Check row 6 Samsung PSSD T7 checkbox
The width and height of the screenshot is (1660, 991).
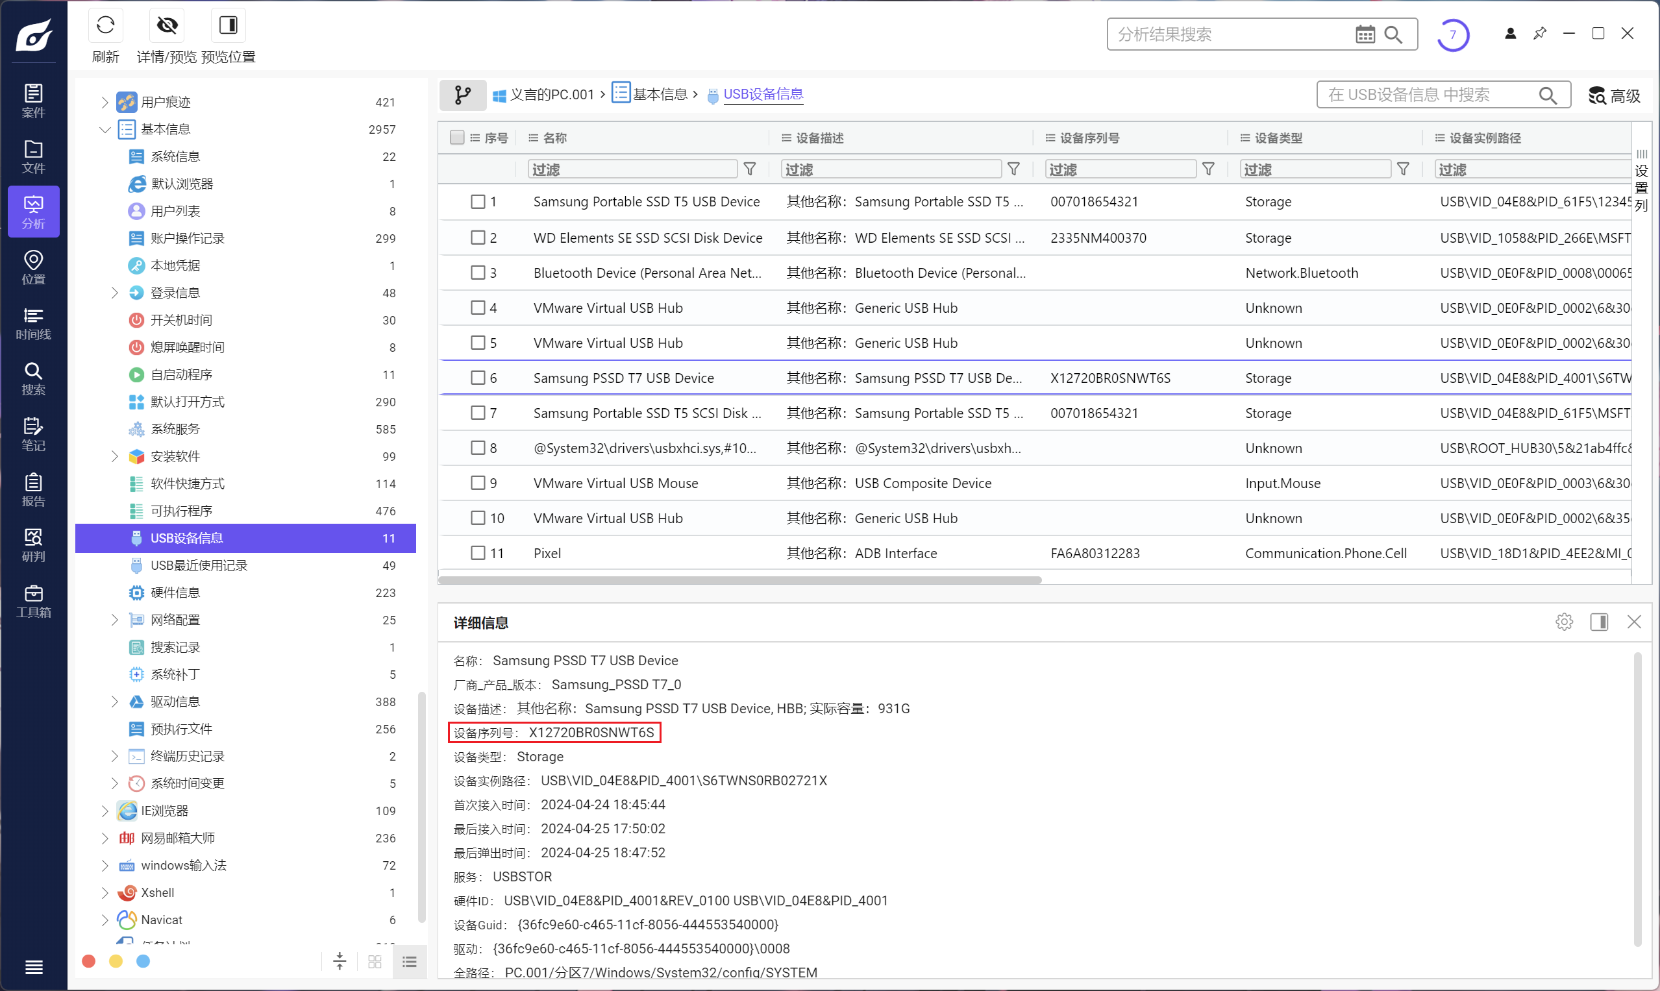point(478,378)
